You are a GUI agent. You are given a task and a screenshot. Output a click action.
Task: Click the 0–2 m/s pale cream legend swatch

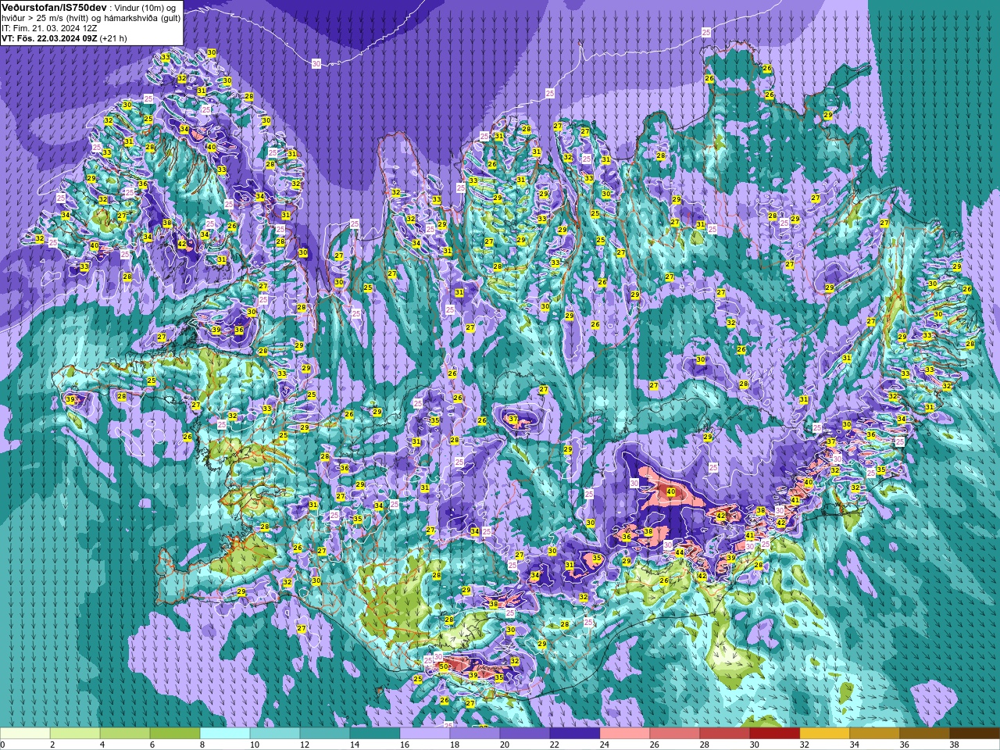pos(25,734)
